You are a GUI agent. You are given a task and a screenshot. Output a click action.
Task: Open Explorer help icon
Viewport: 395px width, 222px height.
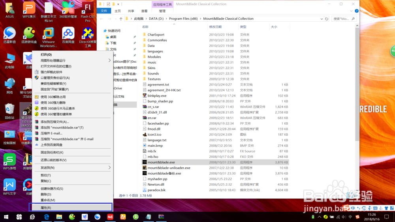pos(357,11)
